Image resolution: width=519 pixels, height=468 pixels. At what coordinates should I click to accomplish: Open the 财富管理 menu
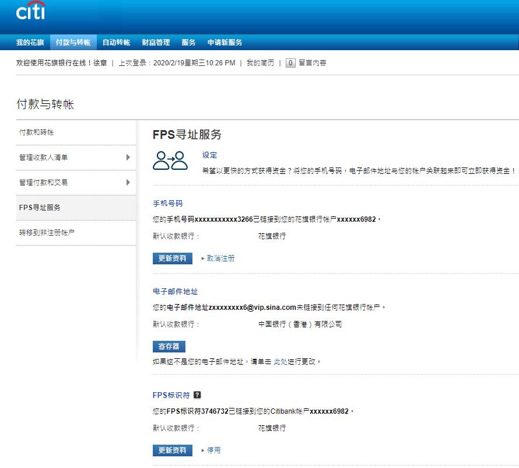(x=156, y=43)
